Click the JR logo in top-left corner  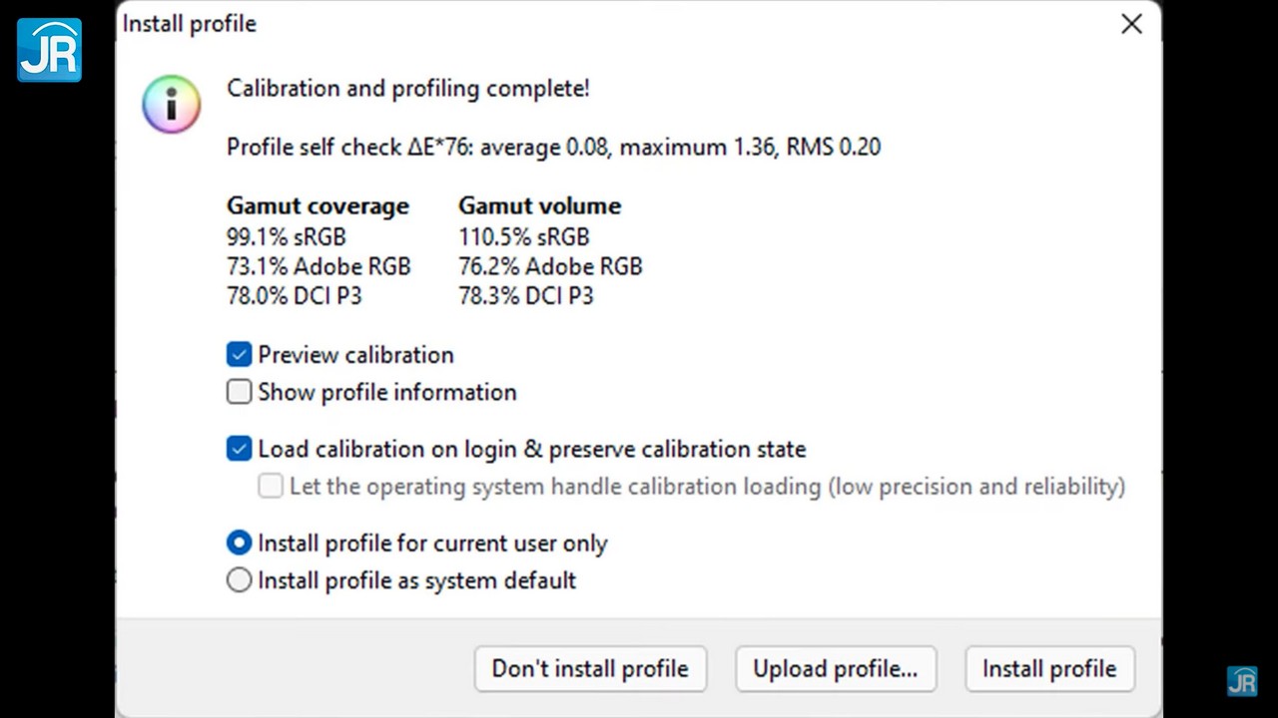(49, 49)
